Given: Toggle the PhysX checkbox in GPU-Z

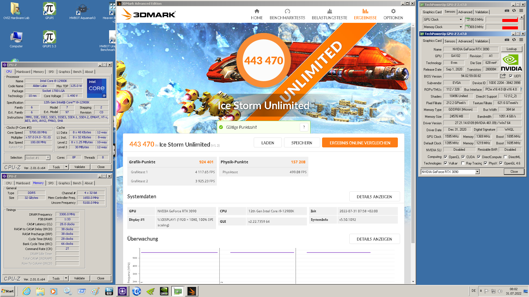Looking at the screenshot, I should (485, 163).
